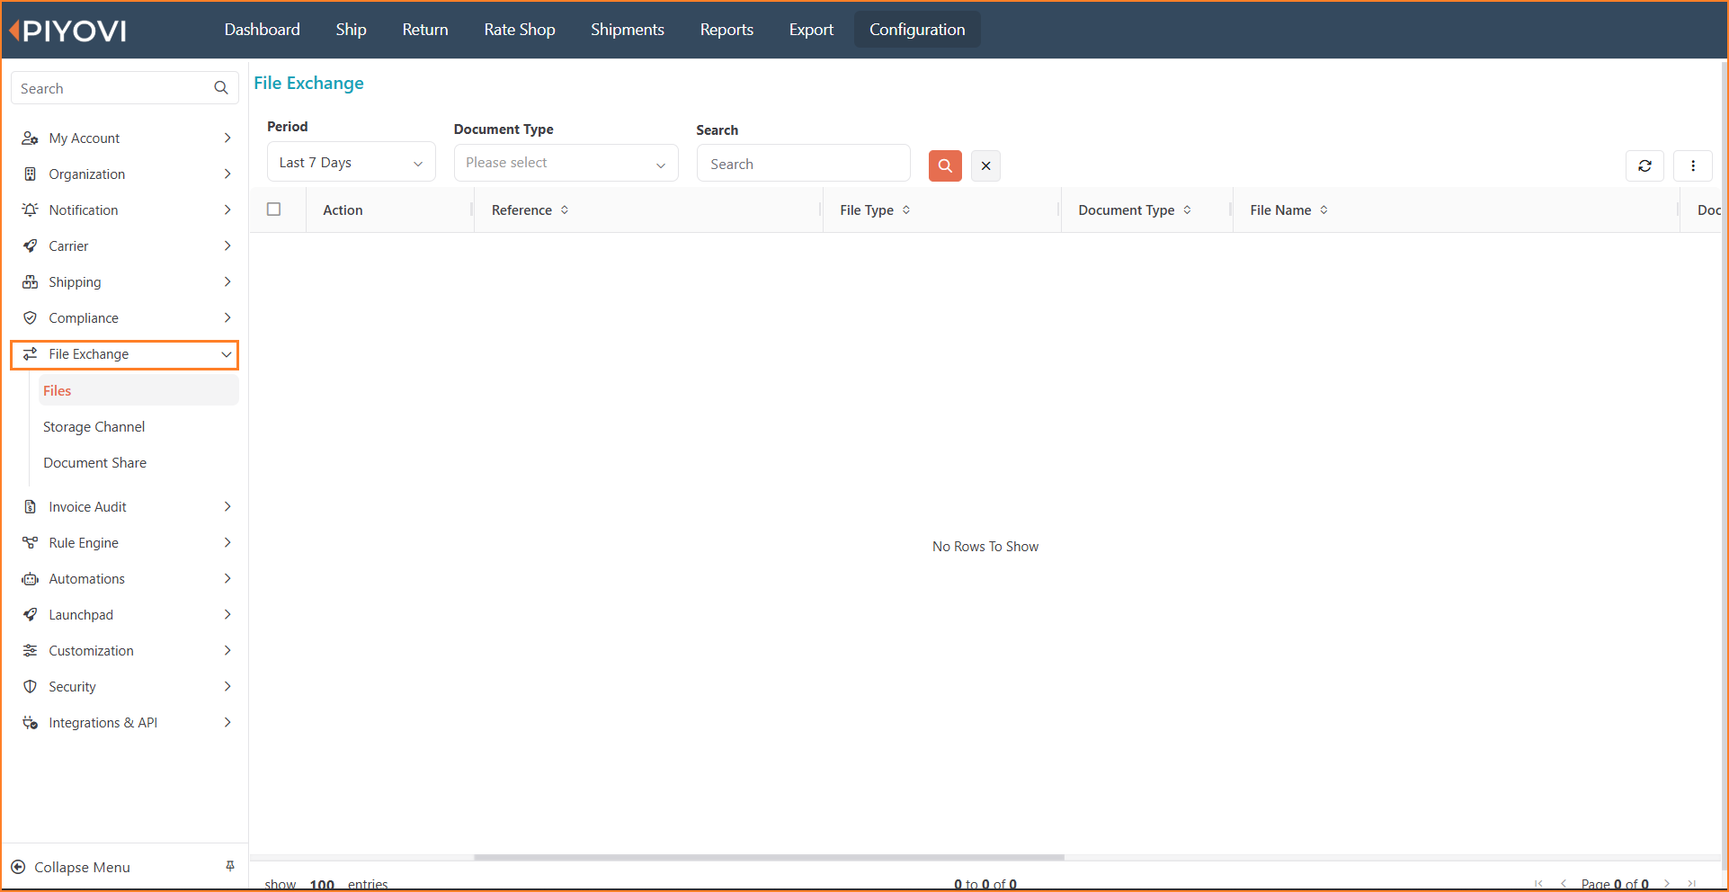Click the Automations robot icon

pyautogui.click(x=30, y=578)
